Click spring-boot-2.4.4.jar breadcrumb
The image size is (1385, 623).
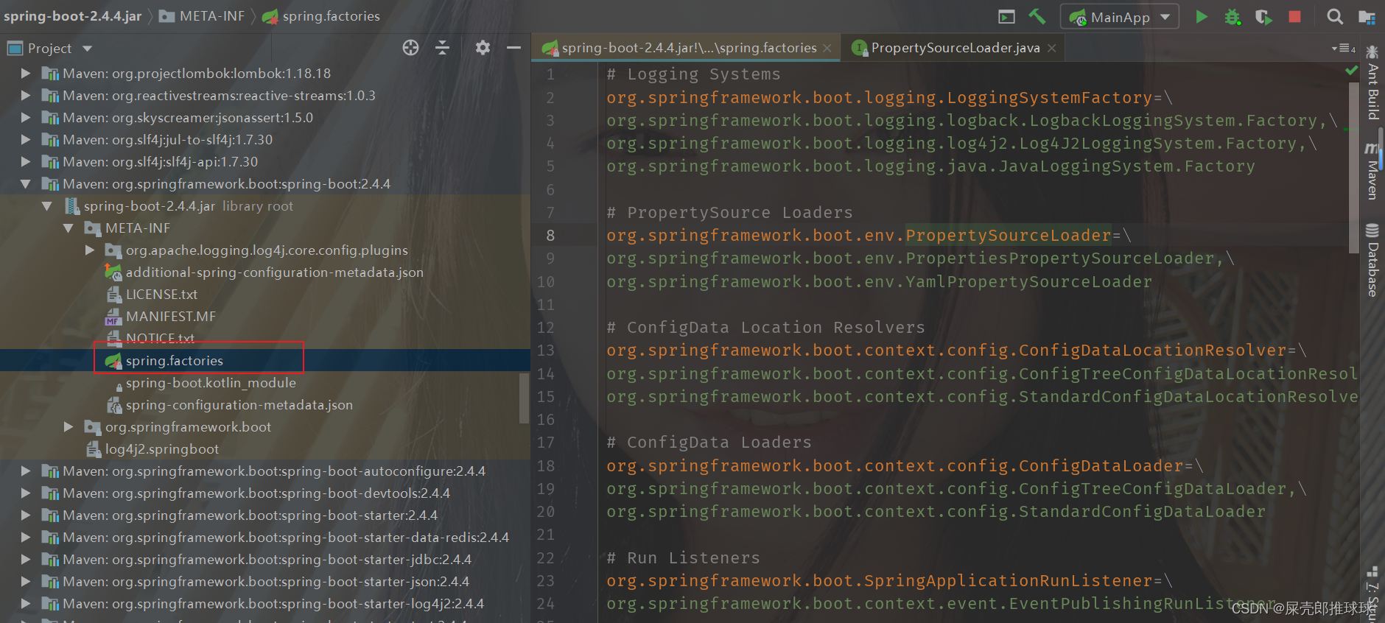[73, 16]
